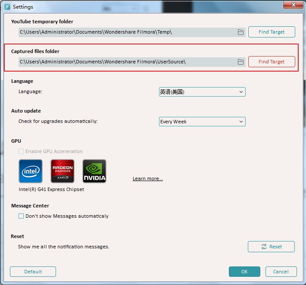Open folder browser icon for Captured files folder
Screen dimensions: 306x285
240,62
